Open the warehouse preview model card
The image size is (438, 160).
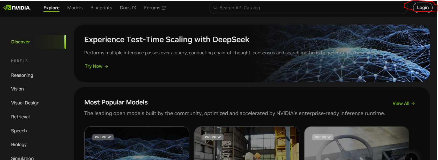(247, 143)
